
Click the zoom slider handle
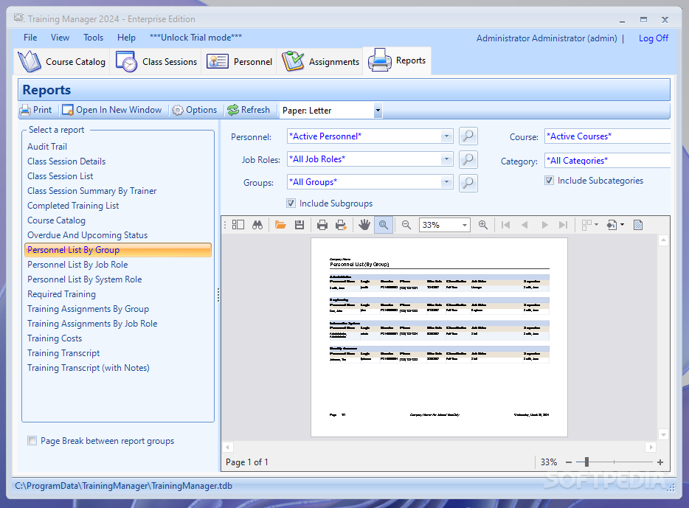[x=586, y=462]
